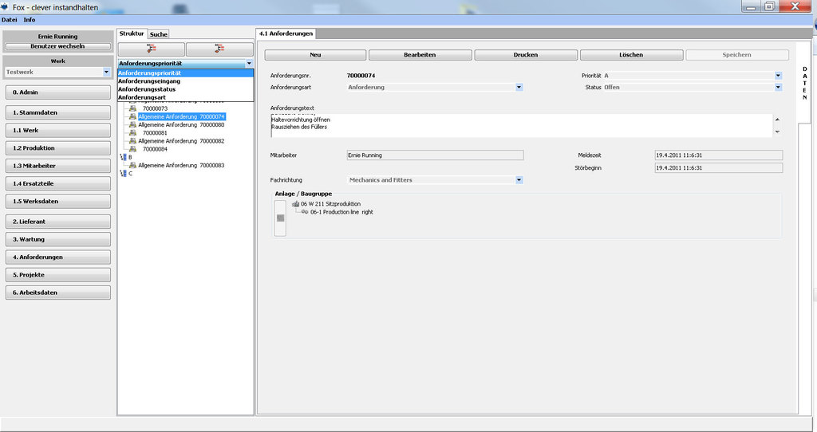
Task: Click the plant icon for 06 W 211 Sitzproduktion
Action: (295, 204)
